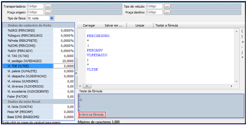Viewport: 246px width, 126px height.
Task: Collapse left panel with splitter arrow
Action: tap(76, 73)
